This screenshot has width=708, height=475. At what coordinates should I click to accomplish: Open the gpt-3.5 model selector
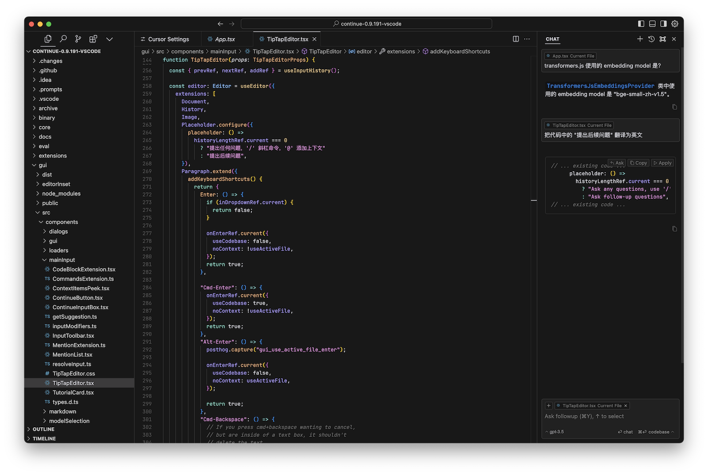556,432
